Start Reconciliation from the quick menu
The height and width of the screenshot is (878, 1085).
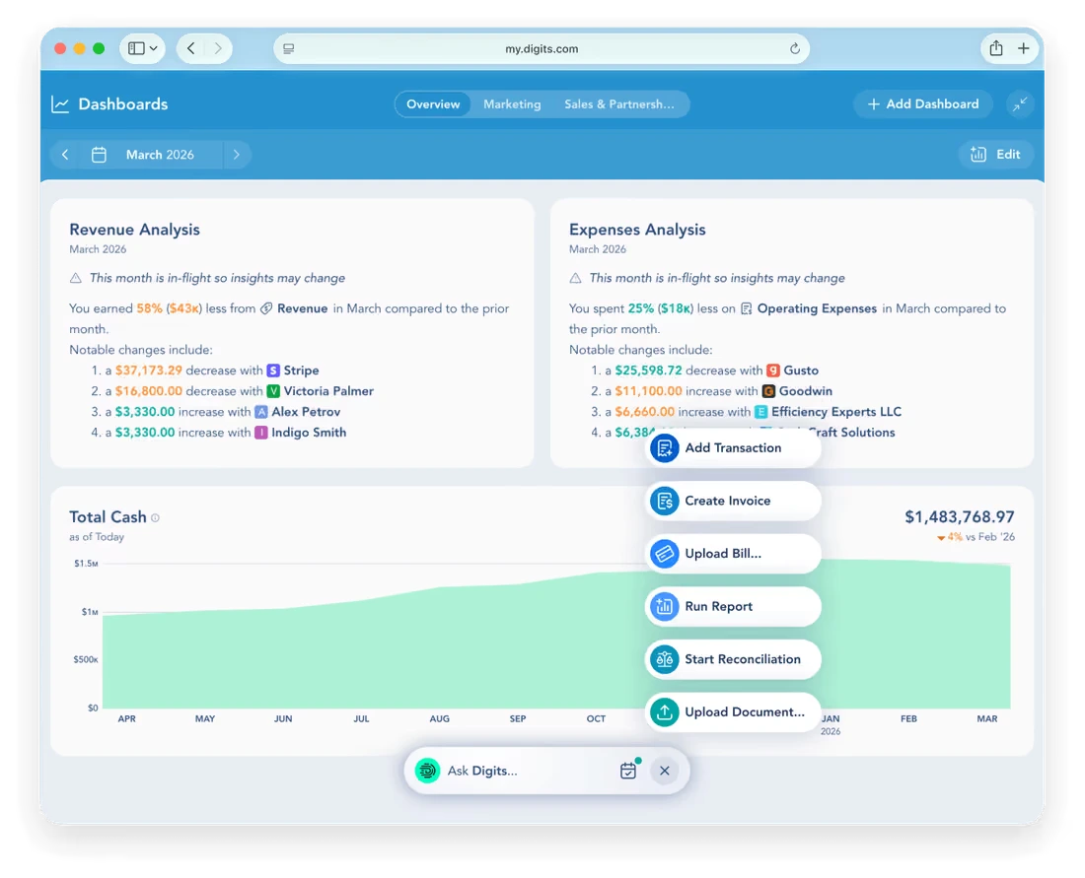point(733,659)
